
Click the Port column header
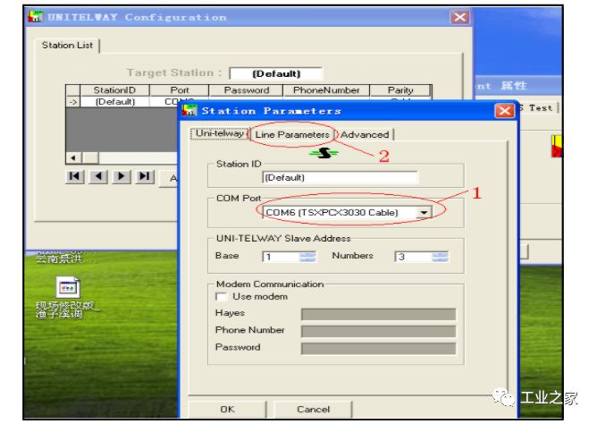(180, 90)
